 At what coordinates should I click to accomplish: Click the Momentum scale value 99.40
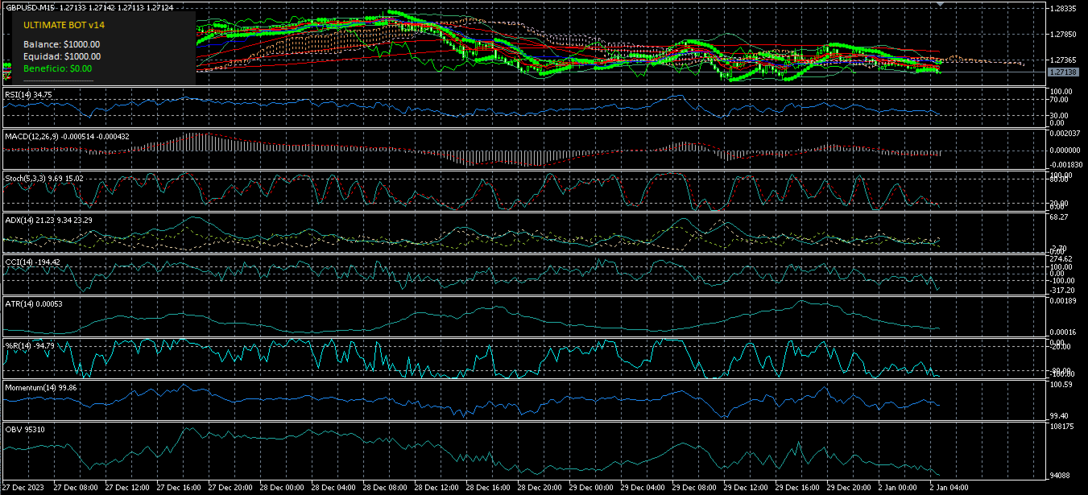(x=1060, y=415)
